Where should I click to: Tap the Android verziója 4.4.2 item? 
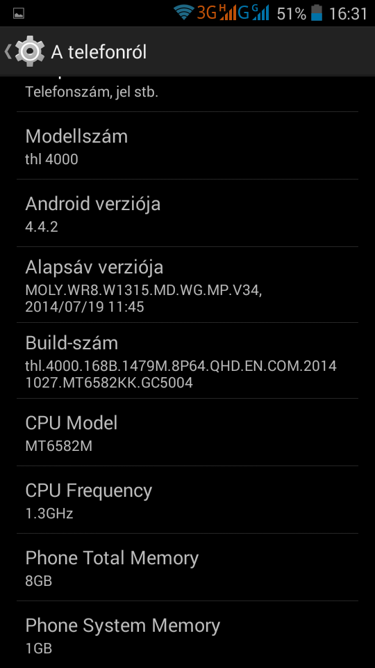187,213
